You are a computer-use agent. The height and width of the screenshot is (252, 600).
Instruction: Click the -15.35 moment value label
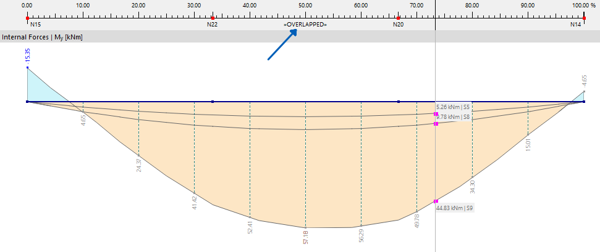point(27,57)
